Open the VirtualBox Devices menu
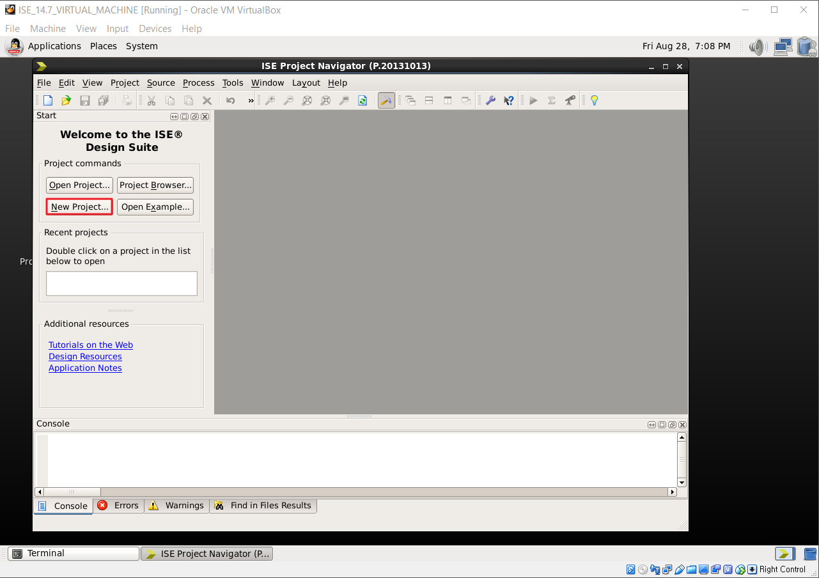Image resolution: width=819 pixels, height=578 pixels. (155, 29)
